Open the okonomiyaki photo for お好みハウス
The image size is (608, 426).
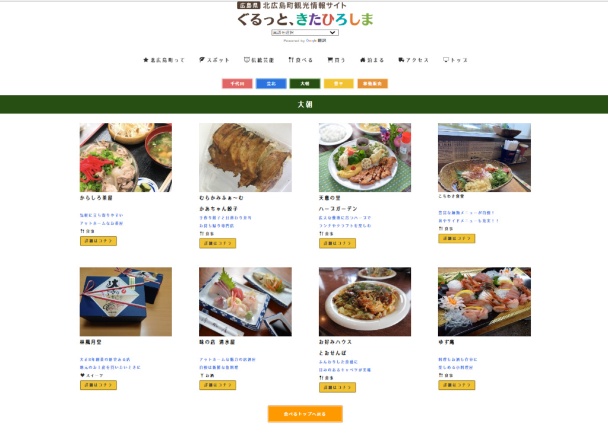[x=365, y=301]
